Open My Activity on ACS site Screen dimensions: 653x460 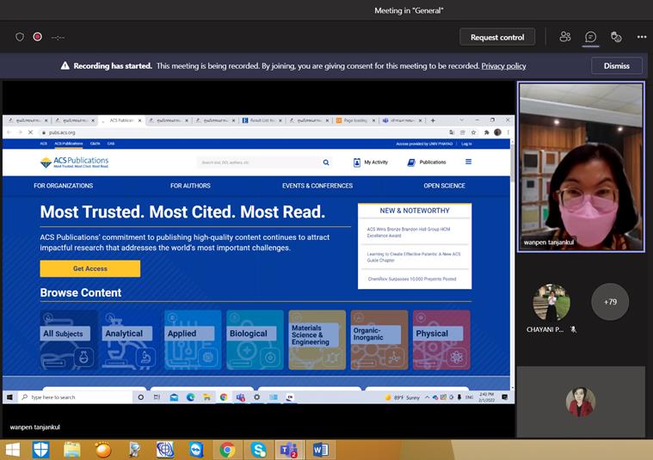tap(371, 163)
